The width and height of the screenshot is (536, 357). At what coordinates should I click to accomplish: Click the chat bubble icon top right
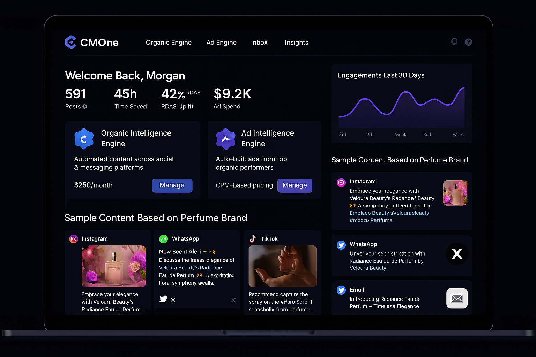point(454,41)
